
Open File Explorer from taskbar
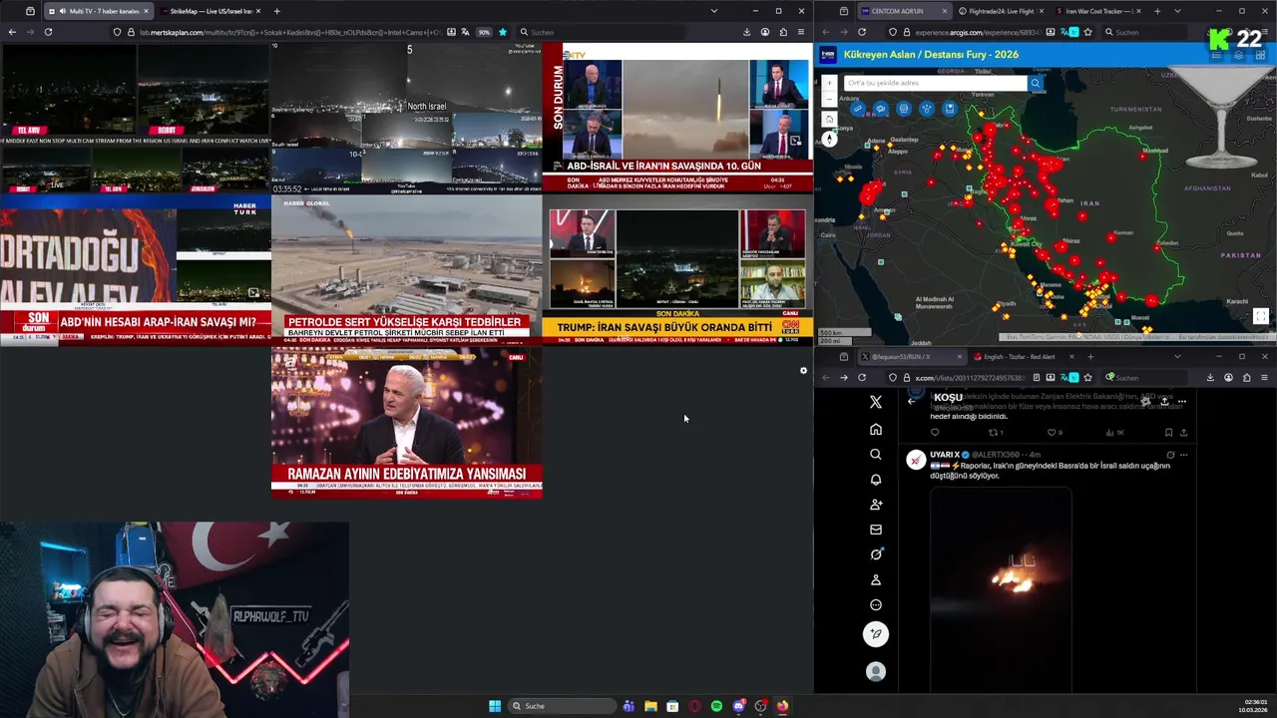[x=650, y=706]
